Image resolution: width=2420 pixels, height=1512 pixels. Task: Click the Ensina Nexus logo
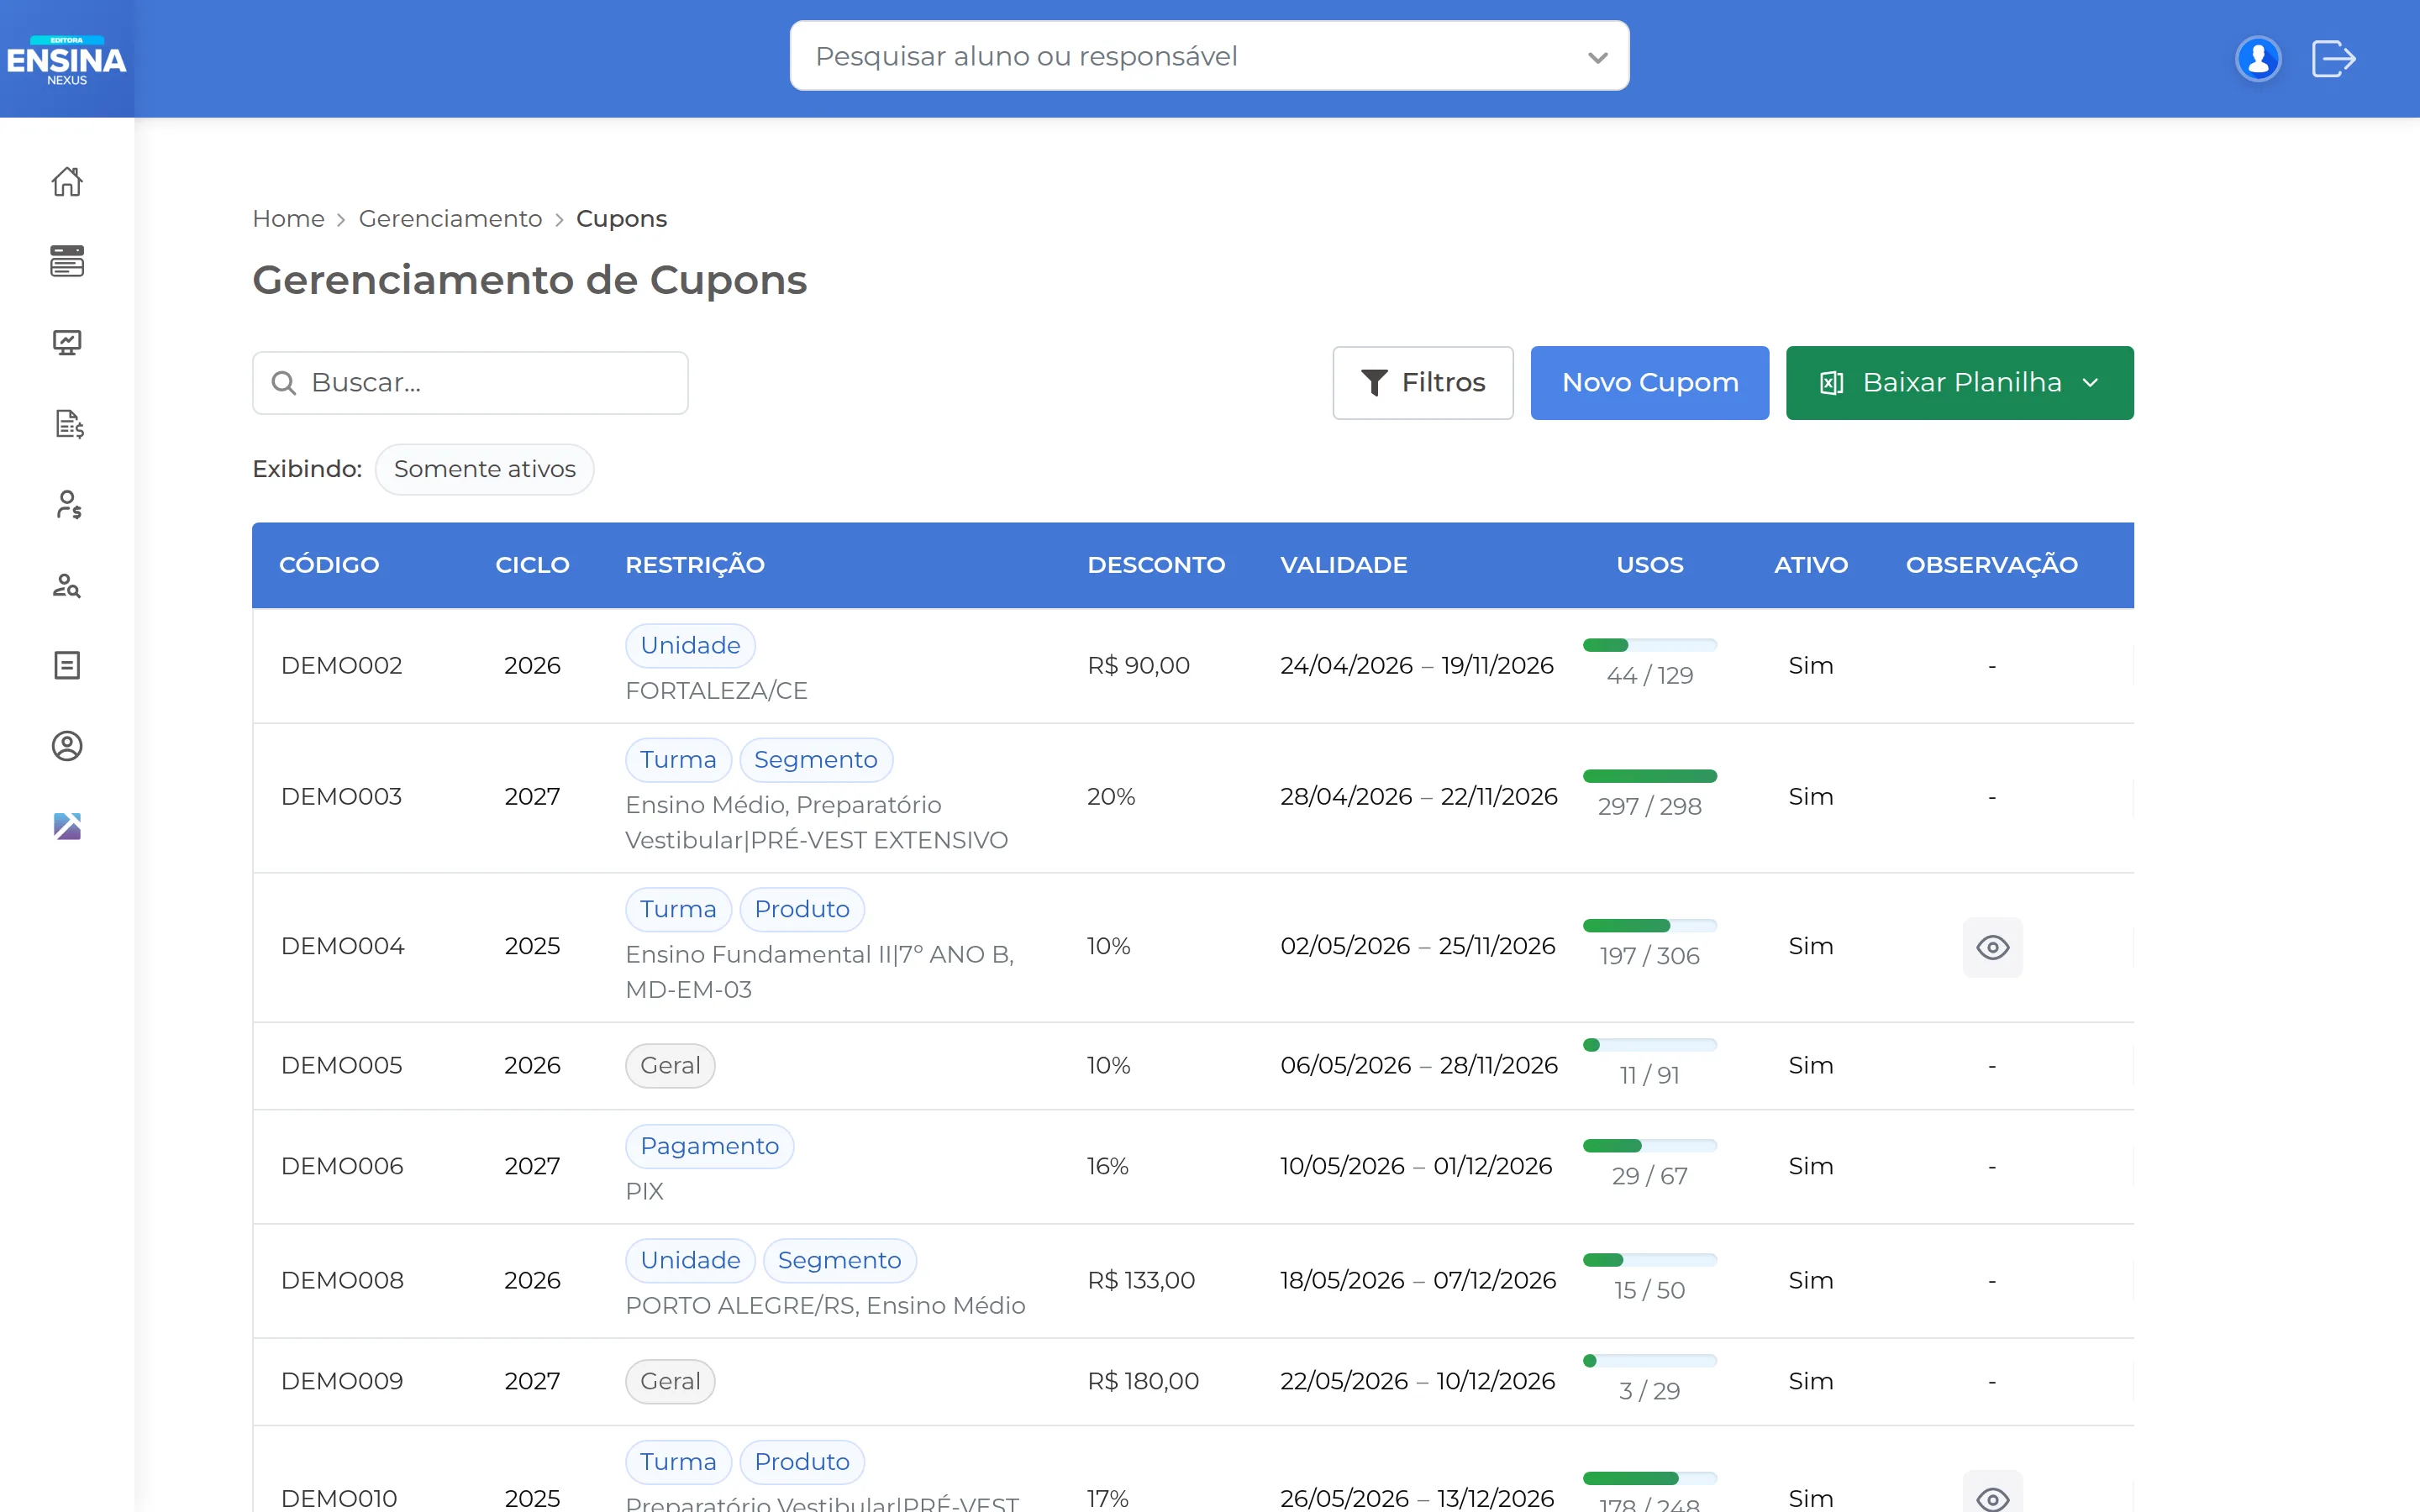(x=67, y=60)
